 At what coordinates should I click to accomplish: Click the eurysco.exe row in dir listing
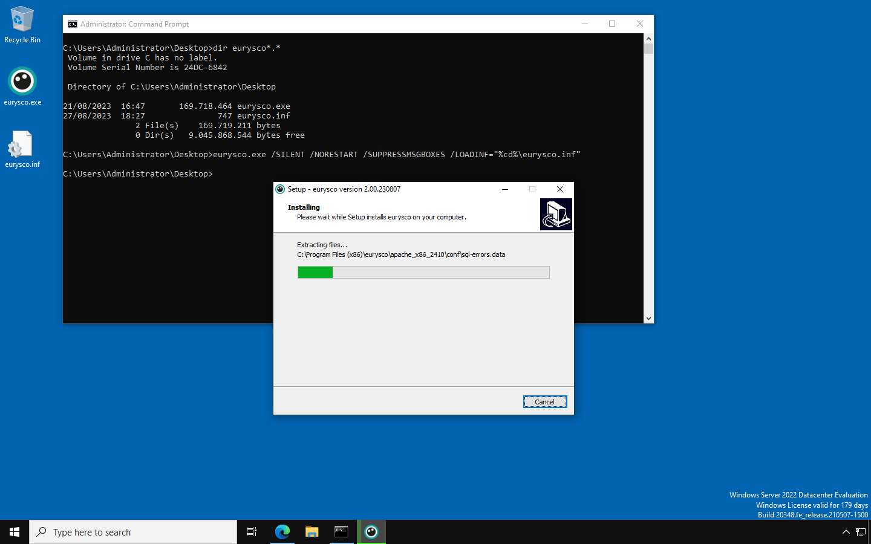click(177, 106)
